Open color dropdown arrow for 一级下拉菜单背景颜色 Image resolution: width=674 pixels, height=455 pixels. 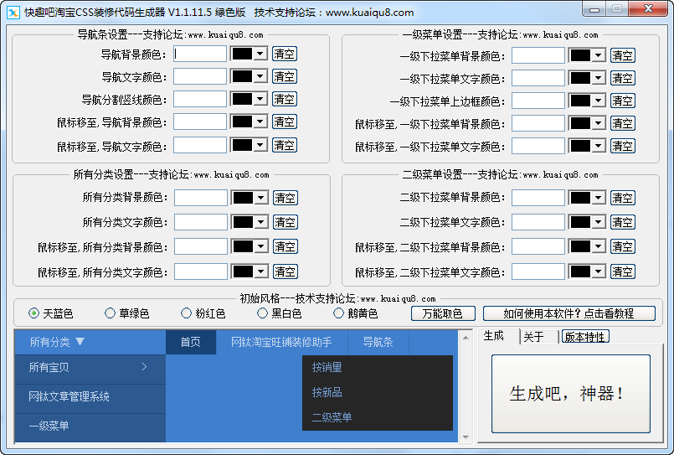599,55
